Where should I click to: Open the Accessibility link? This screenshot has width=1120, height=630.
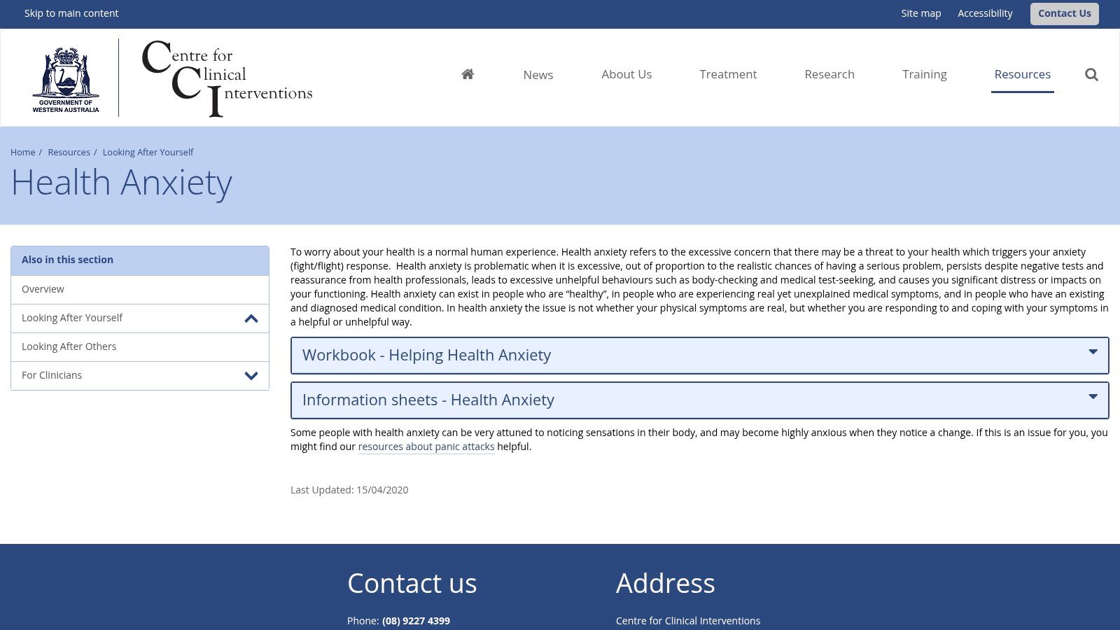985,13
